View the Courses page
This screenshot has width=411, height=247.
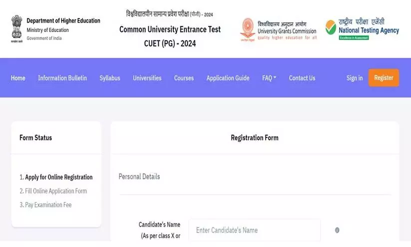coord(184,78)
